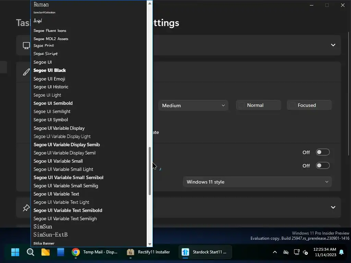The image size is (351, 263).
Task: Click the font list scroll-down arrow
Action: (x=150, y=244)
